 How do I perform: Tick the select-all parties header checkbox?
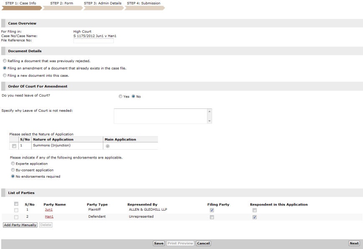pyautogui.click(x=16, y=204)
